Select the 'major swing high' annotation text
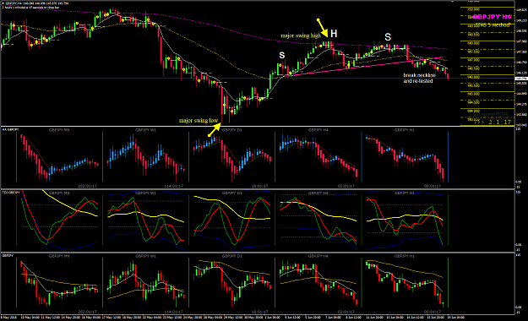 coord(301,35)
